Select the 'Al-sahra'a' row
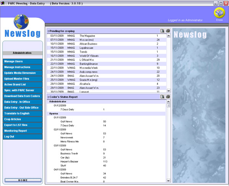The image size is (229, 186). pyautogui.click(x=106, y=84)
